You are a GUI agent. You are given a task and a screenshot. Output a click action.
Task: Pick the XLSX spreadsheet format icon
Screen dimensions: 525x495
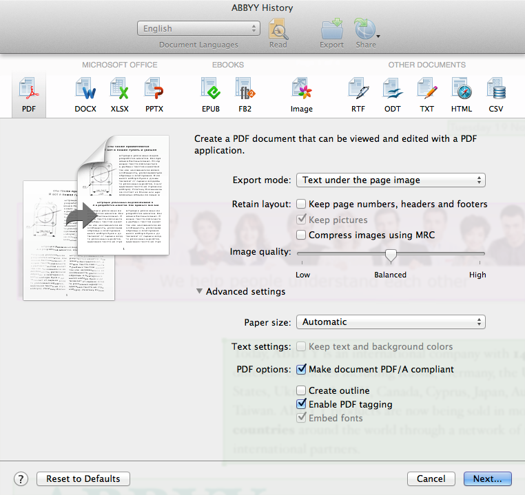point(119,95)
